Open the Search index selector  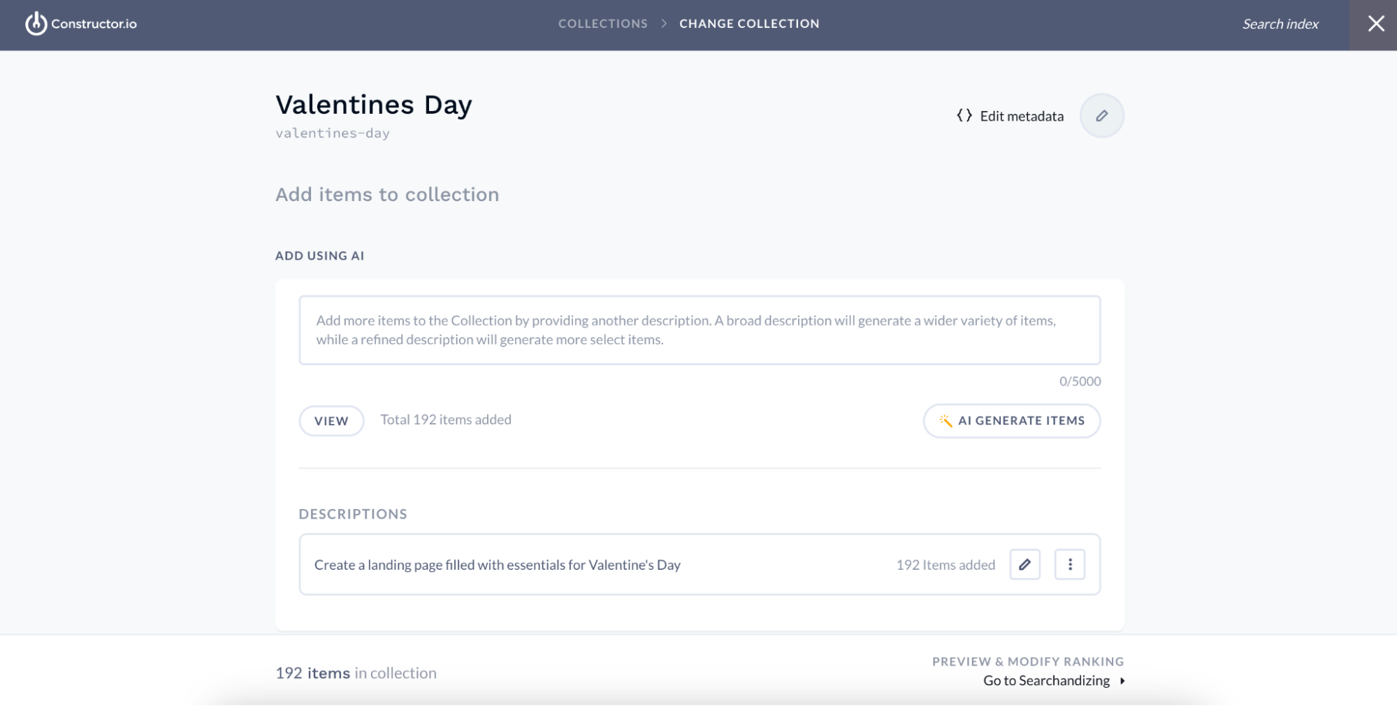pos(1280,24)
